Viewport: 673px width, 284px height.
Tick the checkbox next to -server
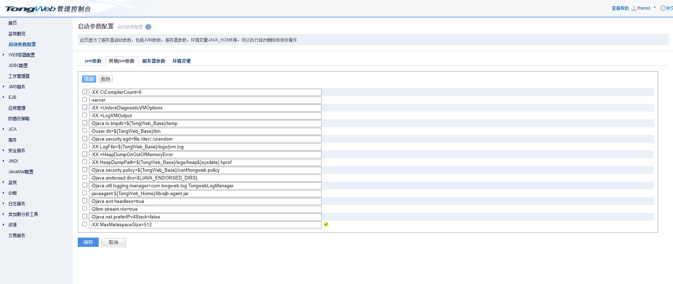tap(84, 100)
